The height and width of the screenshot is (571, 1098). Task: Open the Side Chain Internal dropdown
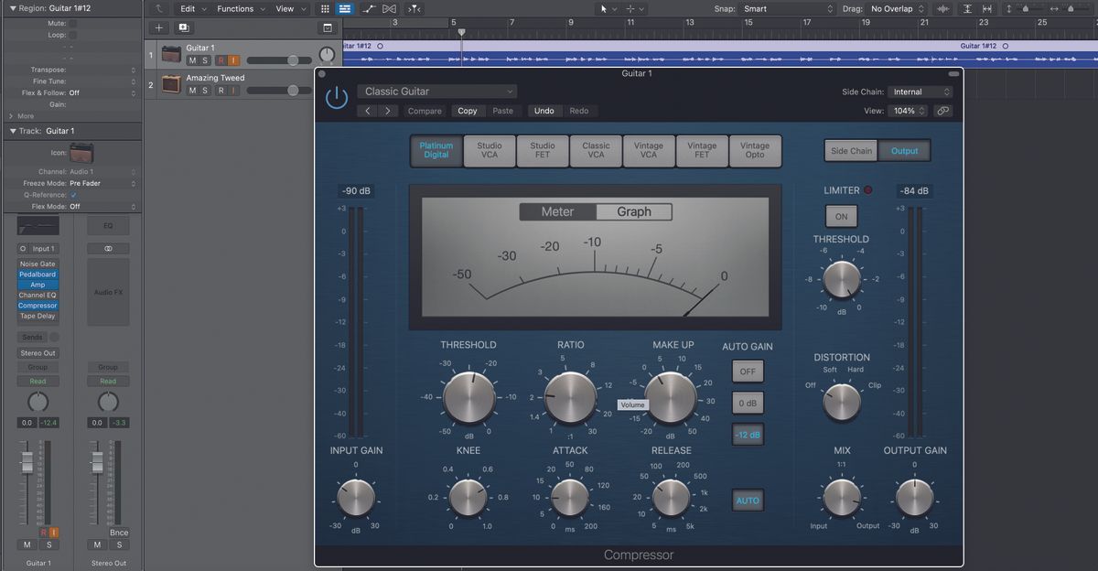tap(920, 92)
